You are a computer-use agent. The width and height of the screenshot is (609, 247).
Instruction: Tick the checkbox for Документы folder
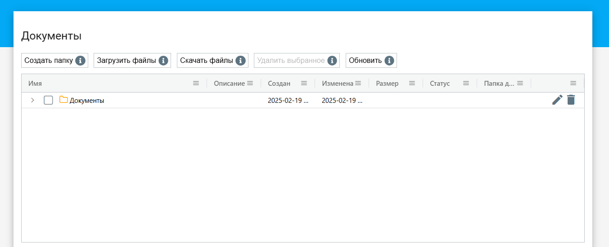(48, 100)
